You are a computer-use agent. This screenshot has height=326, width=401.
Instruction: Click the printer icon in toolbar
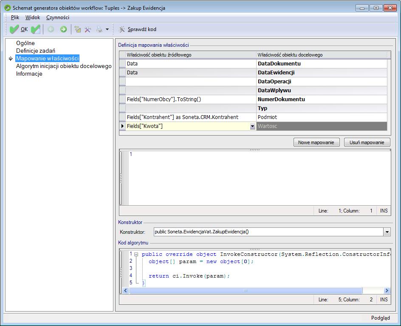99,29
